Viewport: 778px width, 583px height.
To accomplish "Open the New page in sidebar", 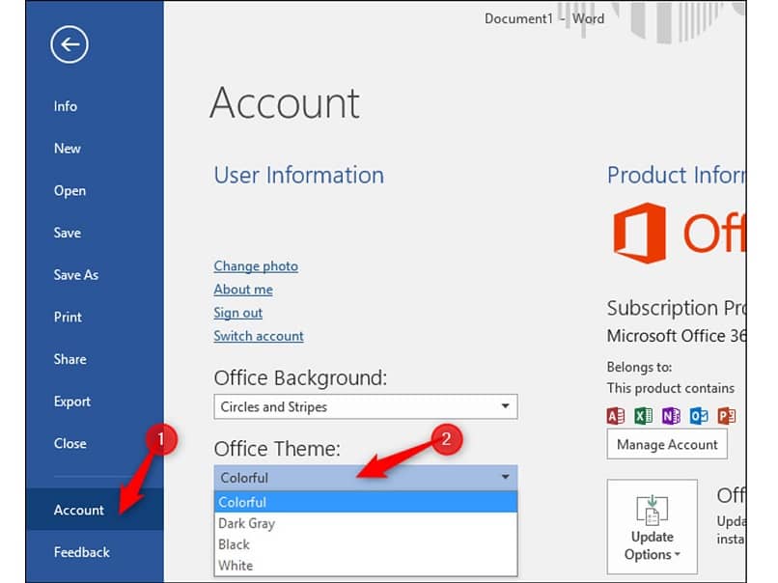I will [x=68, y=149].
